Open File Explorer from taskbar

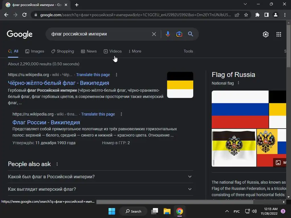[167, 211]
